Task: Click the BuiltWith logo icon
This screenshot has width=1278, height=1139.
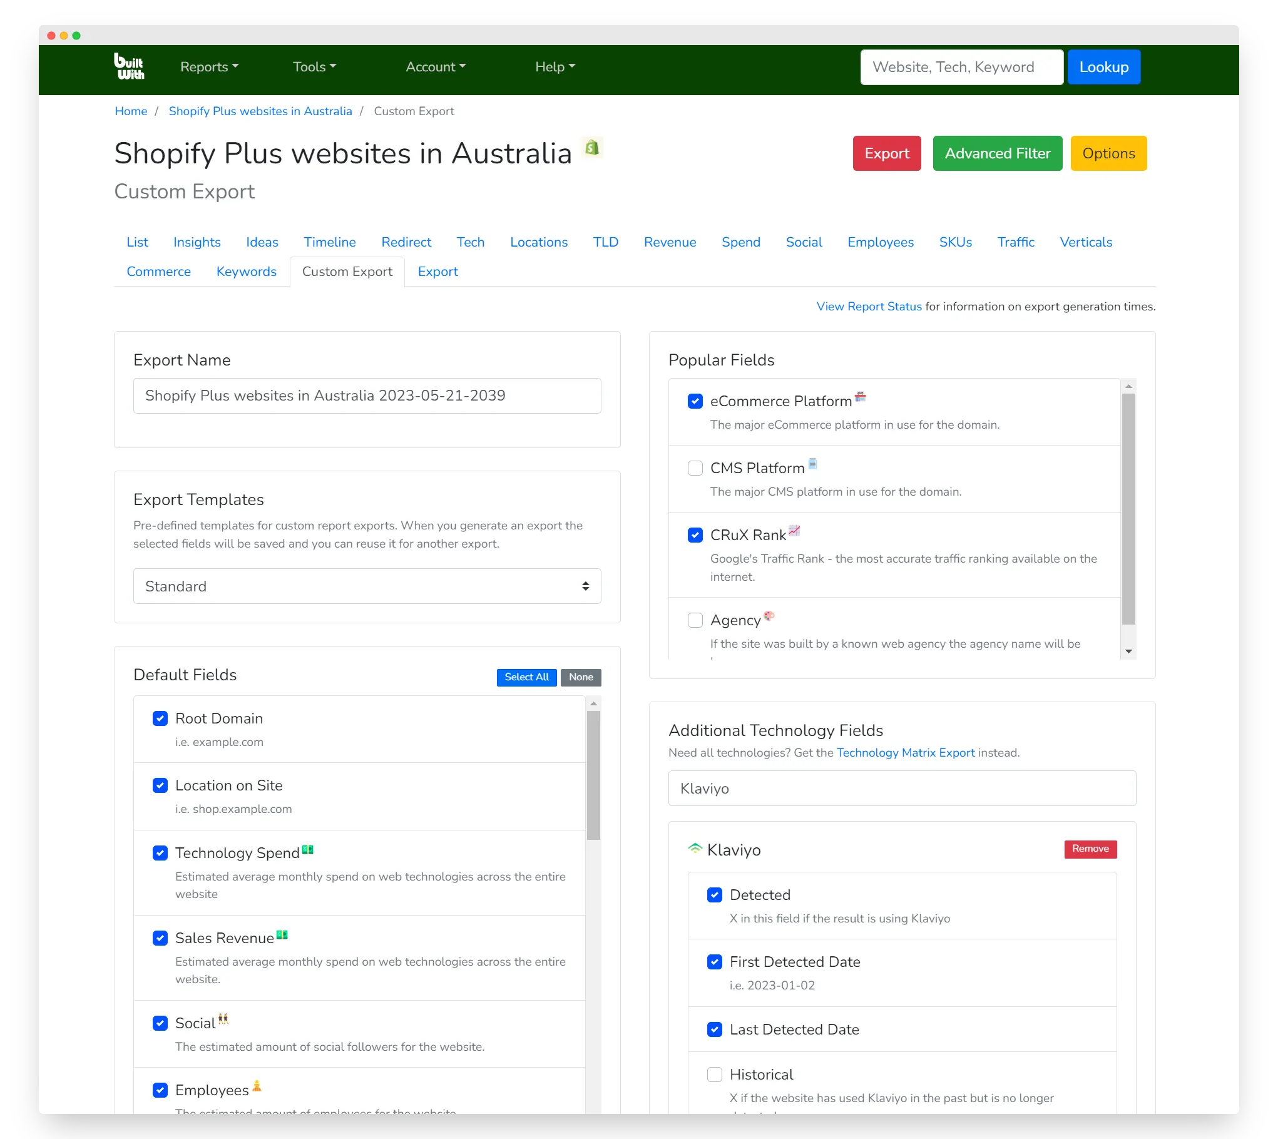Action: (x=129, y=66)
